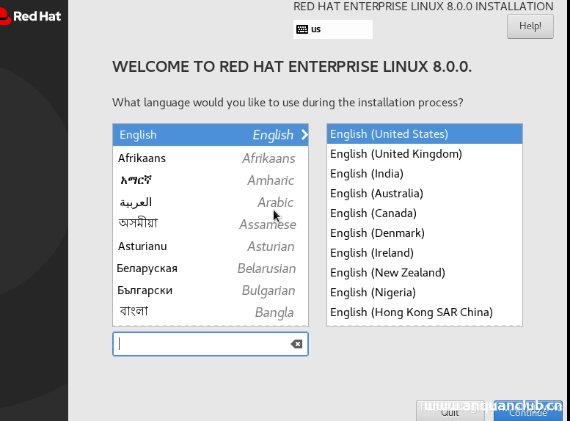Click the keyboard layout icon

(x=302, y=29)
